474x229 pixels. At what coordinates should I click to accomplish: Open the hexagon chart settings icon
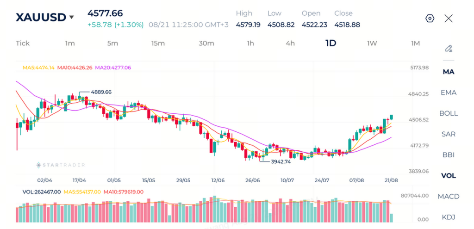[x=430, y=19]
